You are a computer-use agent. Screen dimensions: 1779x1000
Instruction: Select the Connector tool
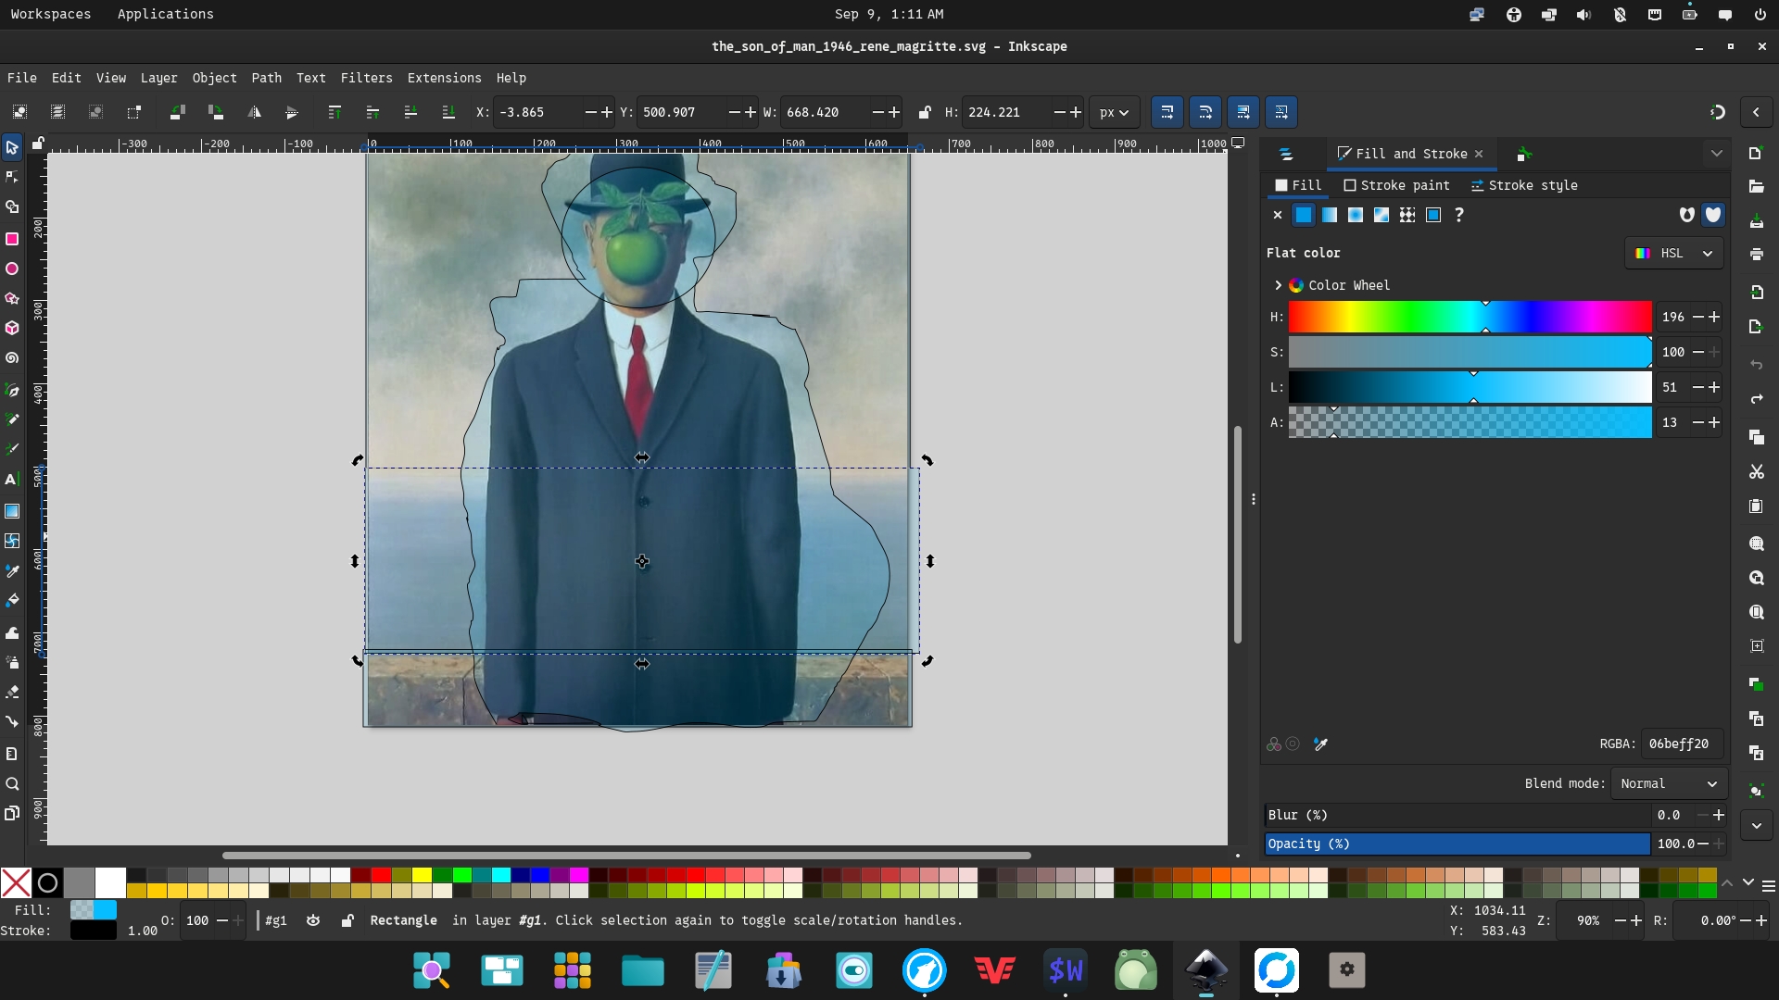[x=12, y=721]
